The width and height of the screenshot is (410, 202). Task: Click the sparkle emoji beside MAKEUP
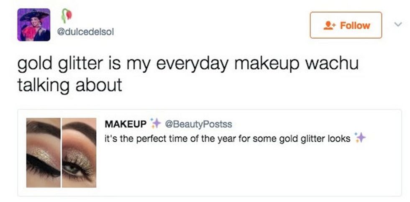pos(156,124)
